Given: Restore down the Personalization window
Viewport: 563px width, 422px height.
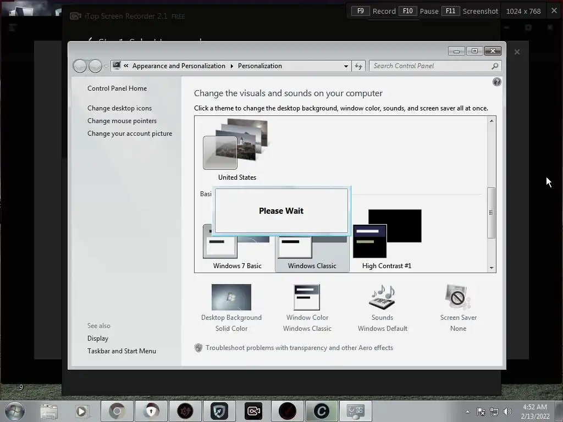Looking at the screenshot, I should 474,51.
